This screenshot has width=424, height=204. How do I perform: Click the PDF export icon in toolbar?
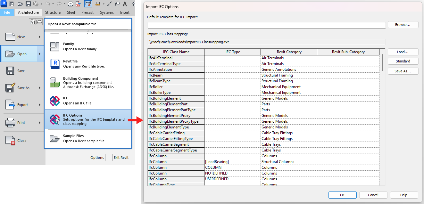point(78,4)
